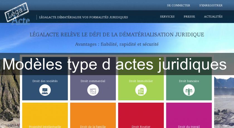Click the text 'Avantages : fiabilité, rapidité et sécurité'
The width and height of the screenshot is (234, 128).
pyautogui.click(x=117, y=44)
